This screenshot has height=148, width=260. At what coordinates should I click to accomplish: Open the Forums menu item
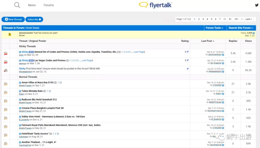(49, 5)
